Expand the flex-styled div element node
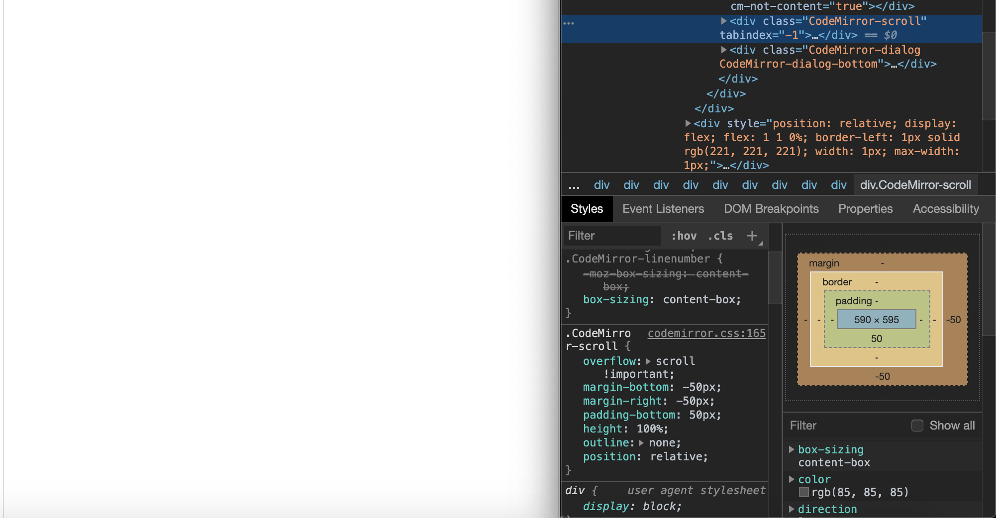The image size is (996, 518). click(688, 123)
